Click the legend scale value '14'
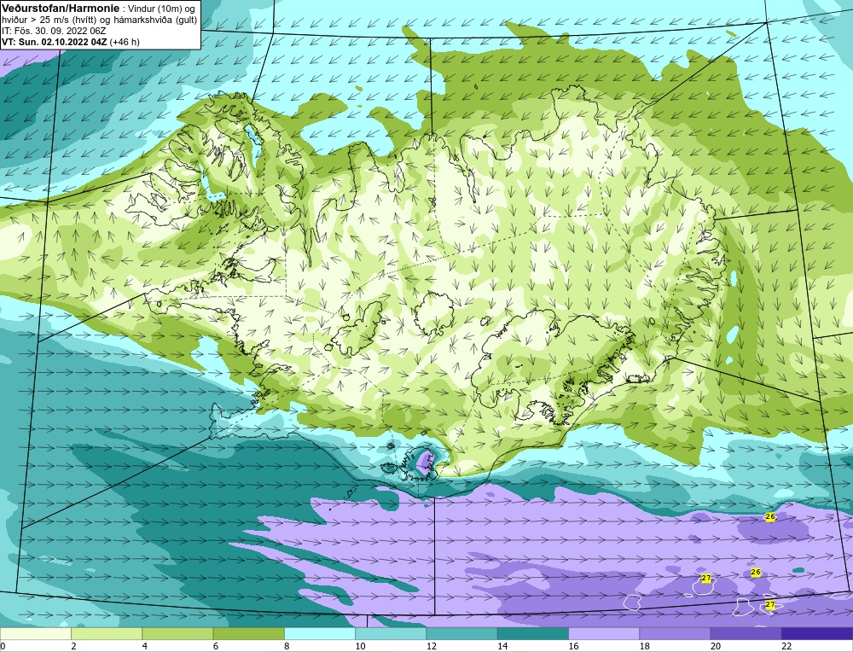The width and height of the screenshot is (853, 652). (502, 646)
